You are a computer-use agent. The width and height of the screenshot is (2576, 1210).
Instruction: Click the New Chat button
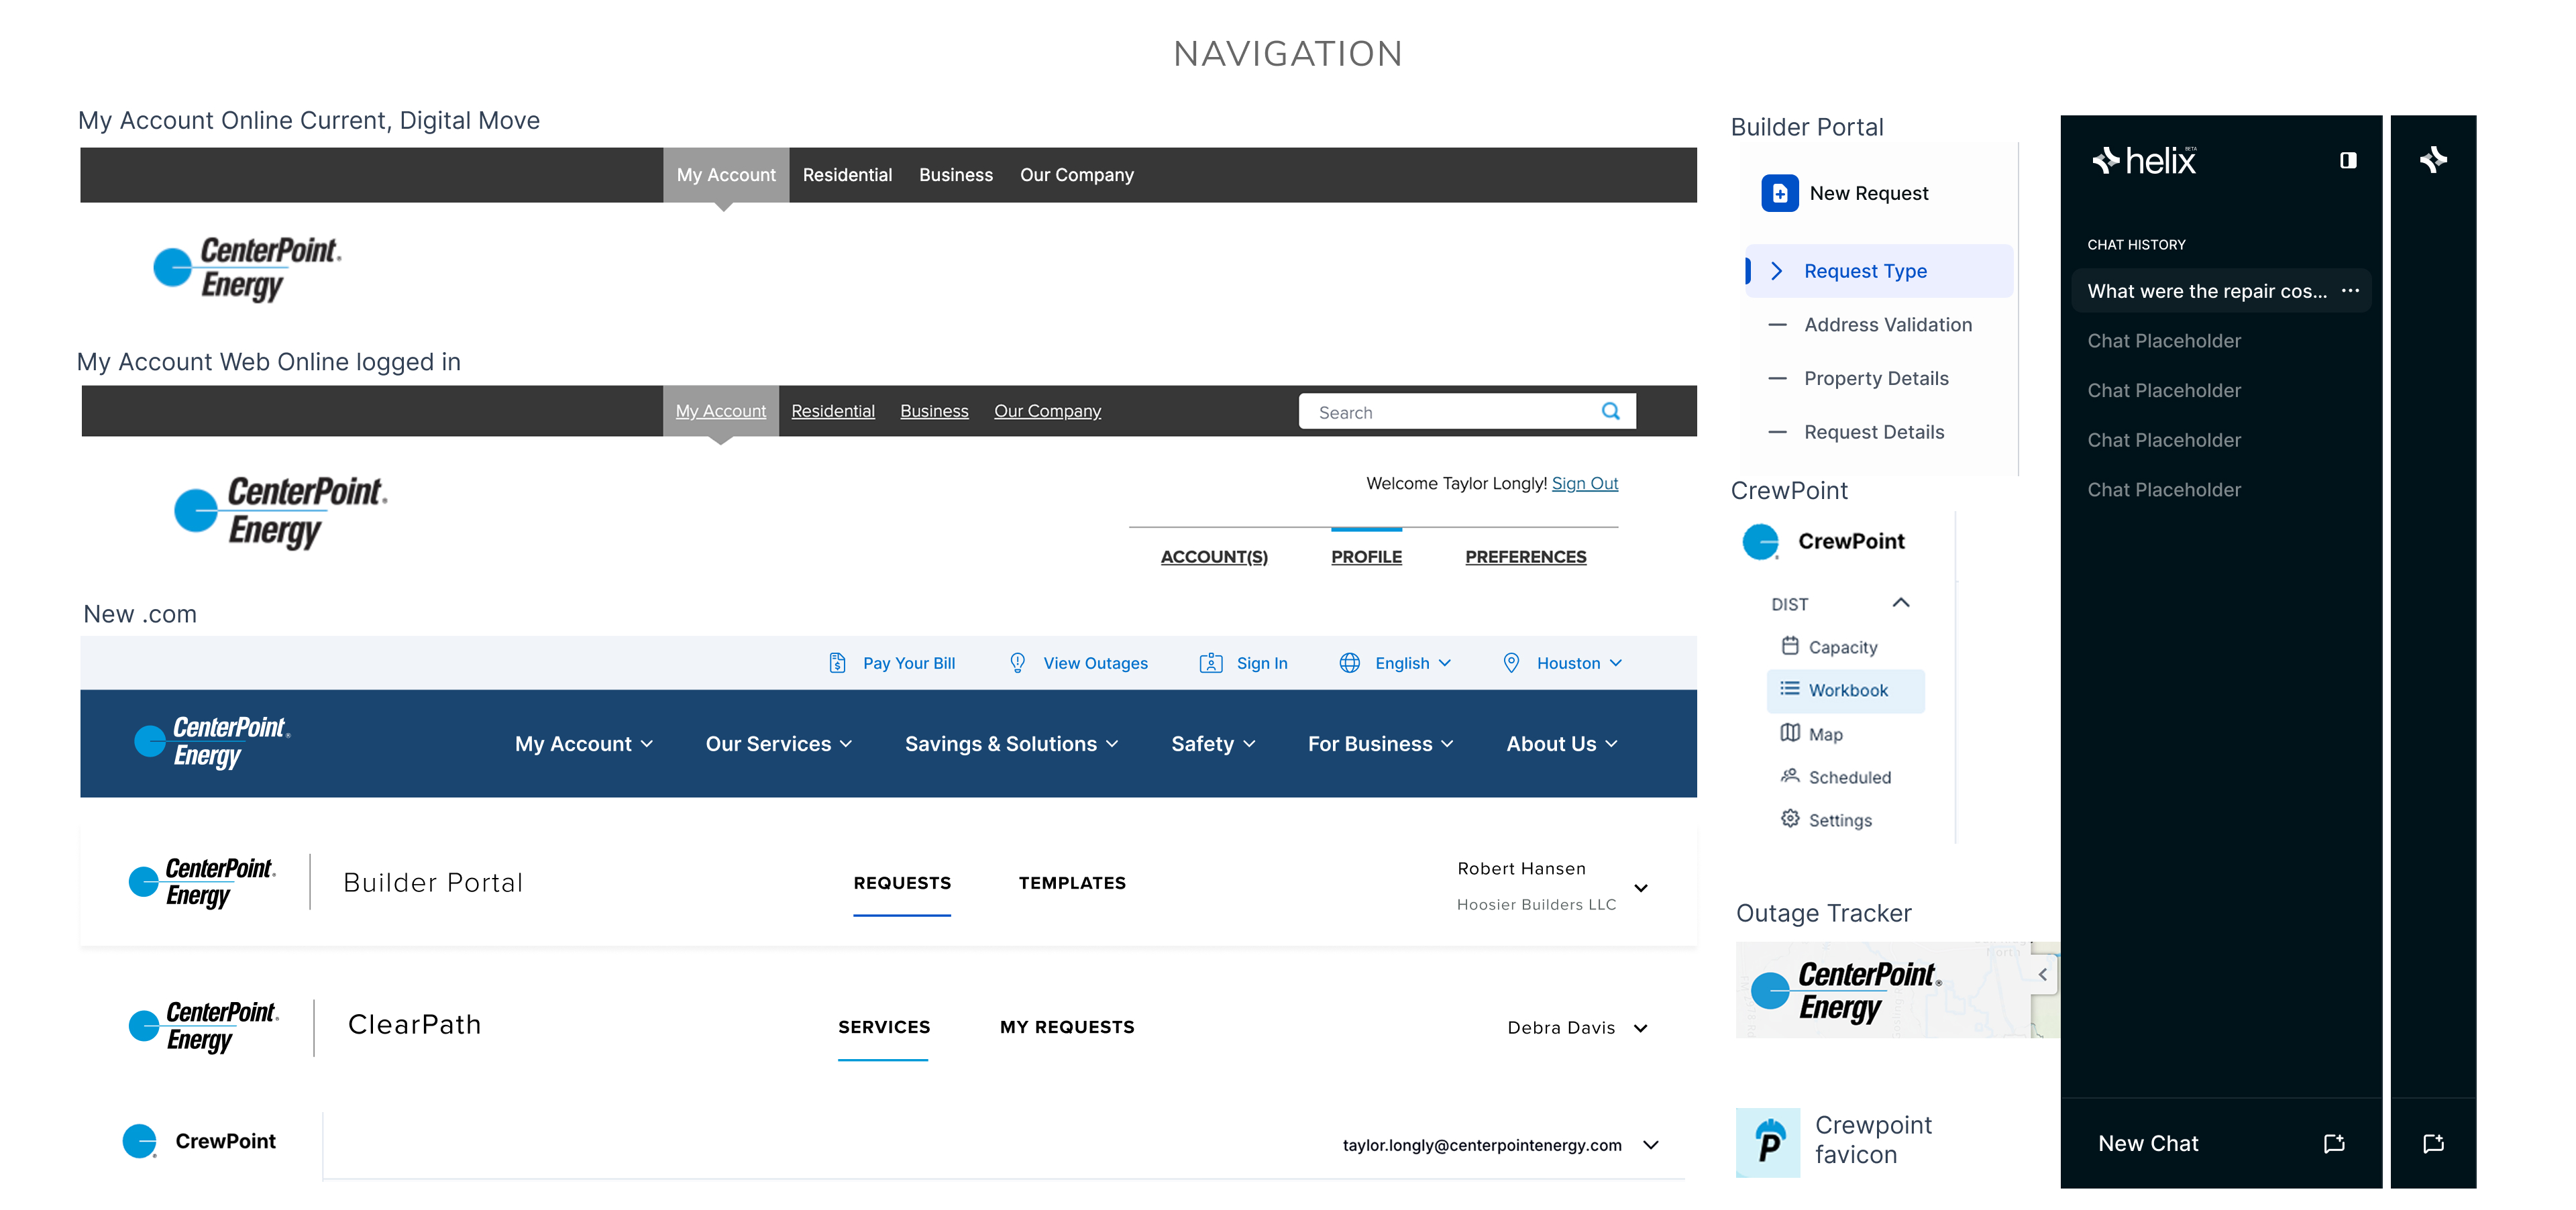2148,1143
